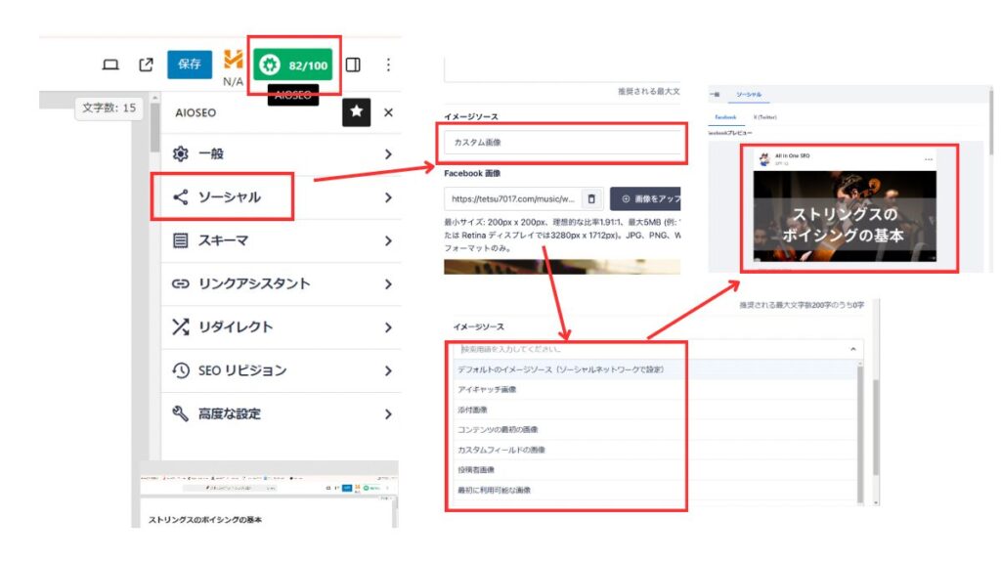Click the star pin icon beside AIOSEO
Viewport: 1001px width, 563px height.
point(356,112)
